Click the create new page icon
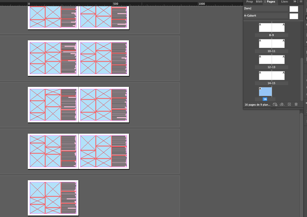Image resolution: width=307 pixels, height=217 pixels. (x=289, y=104)
